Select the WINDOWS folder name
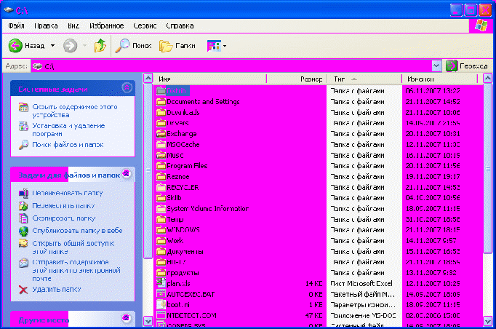The height and width of the screenshot is (329, 496). click(183, 229)
